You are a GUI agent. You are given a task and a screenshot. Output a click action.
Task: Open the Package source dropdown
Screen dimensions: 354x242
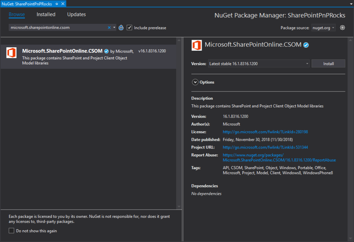pos(323,28)
